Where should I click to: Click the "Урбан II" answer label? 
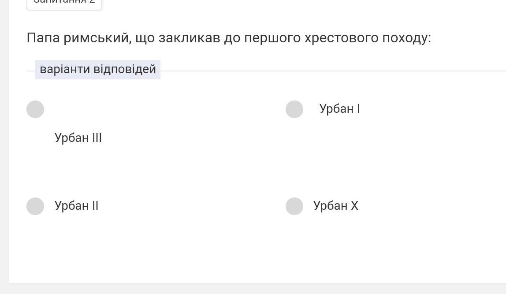(x=76, y=206)
